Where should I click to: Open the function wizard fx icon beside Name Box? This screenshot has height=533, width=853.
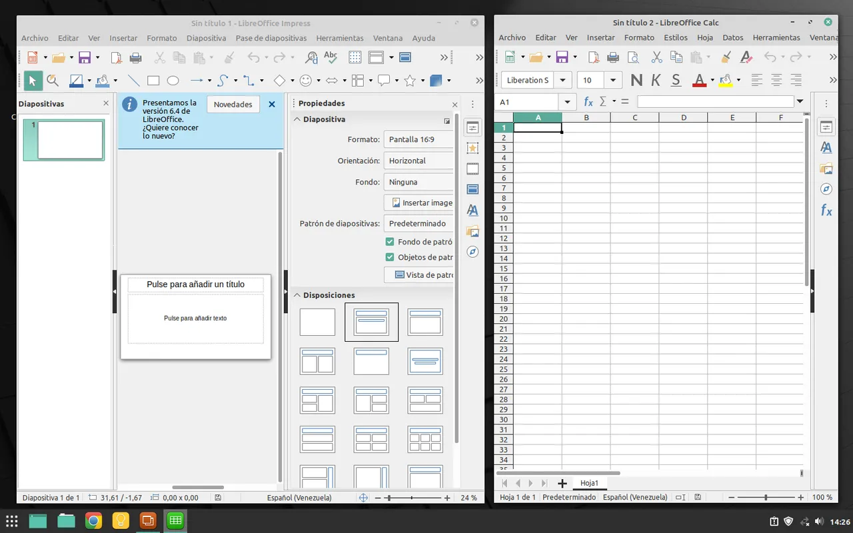coord(588,102)
